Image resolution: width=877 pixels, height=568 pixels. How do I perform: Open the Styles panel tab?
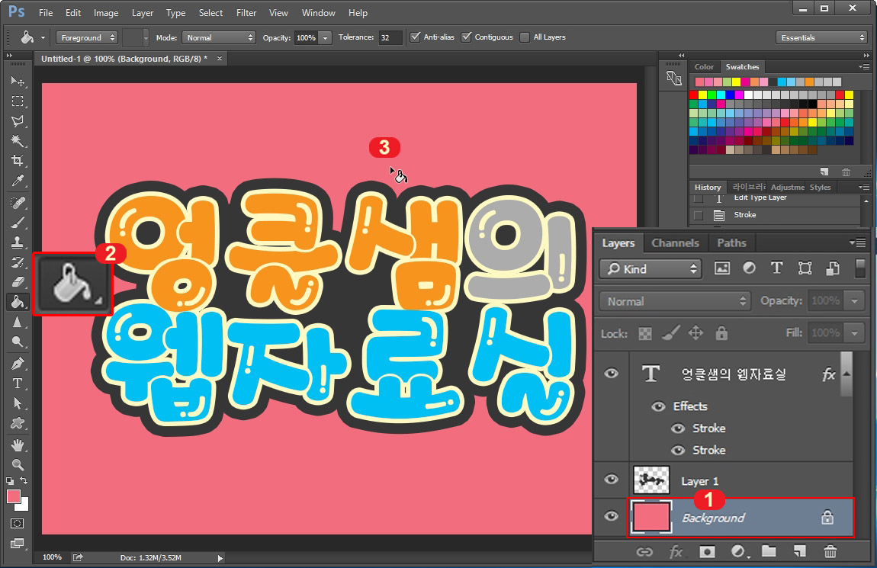tap(821, 188)
